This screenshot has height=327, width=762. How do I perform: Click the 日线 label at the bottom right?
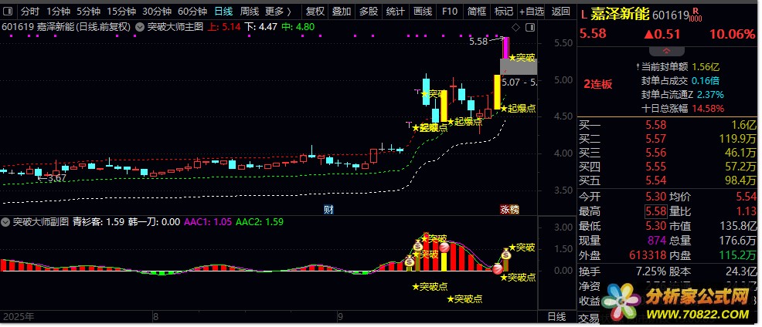click(x=557, y=317)
